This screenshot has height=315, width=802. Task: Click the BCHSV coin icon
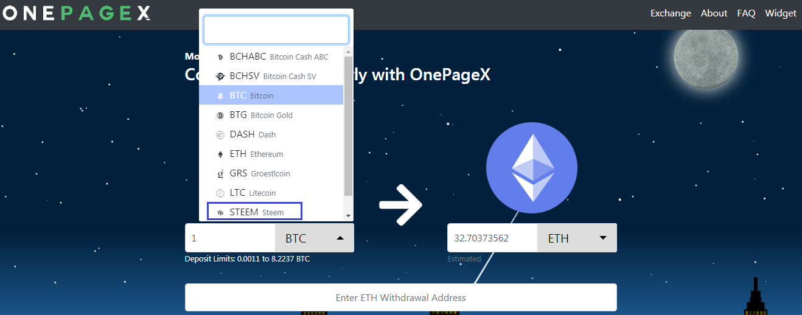[x=220, y=76]
